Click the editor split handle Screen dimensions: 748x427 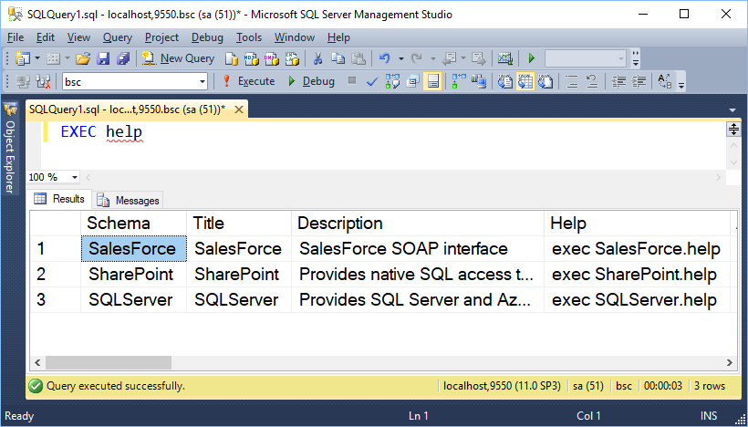732,129
